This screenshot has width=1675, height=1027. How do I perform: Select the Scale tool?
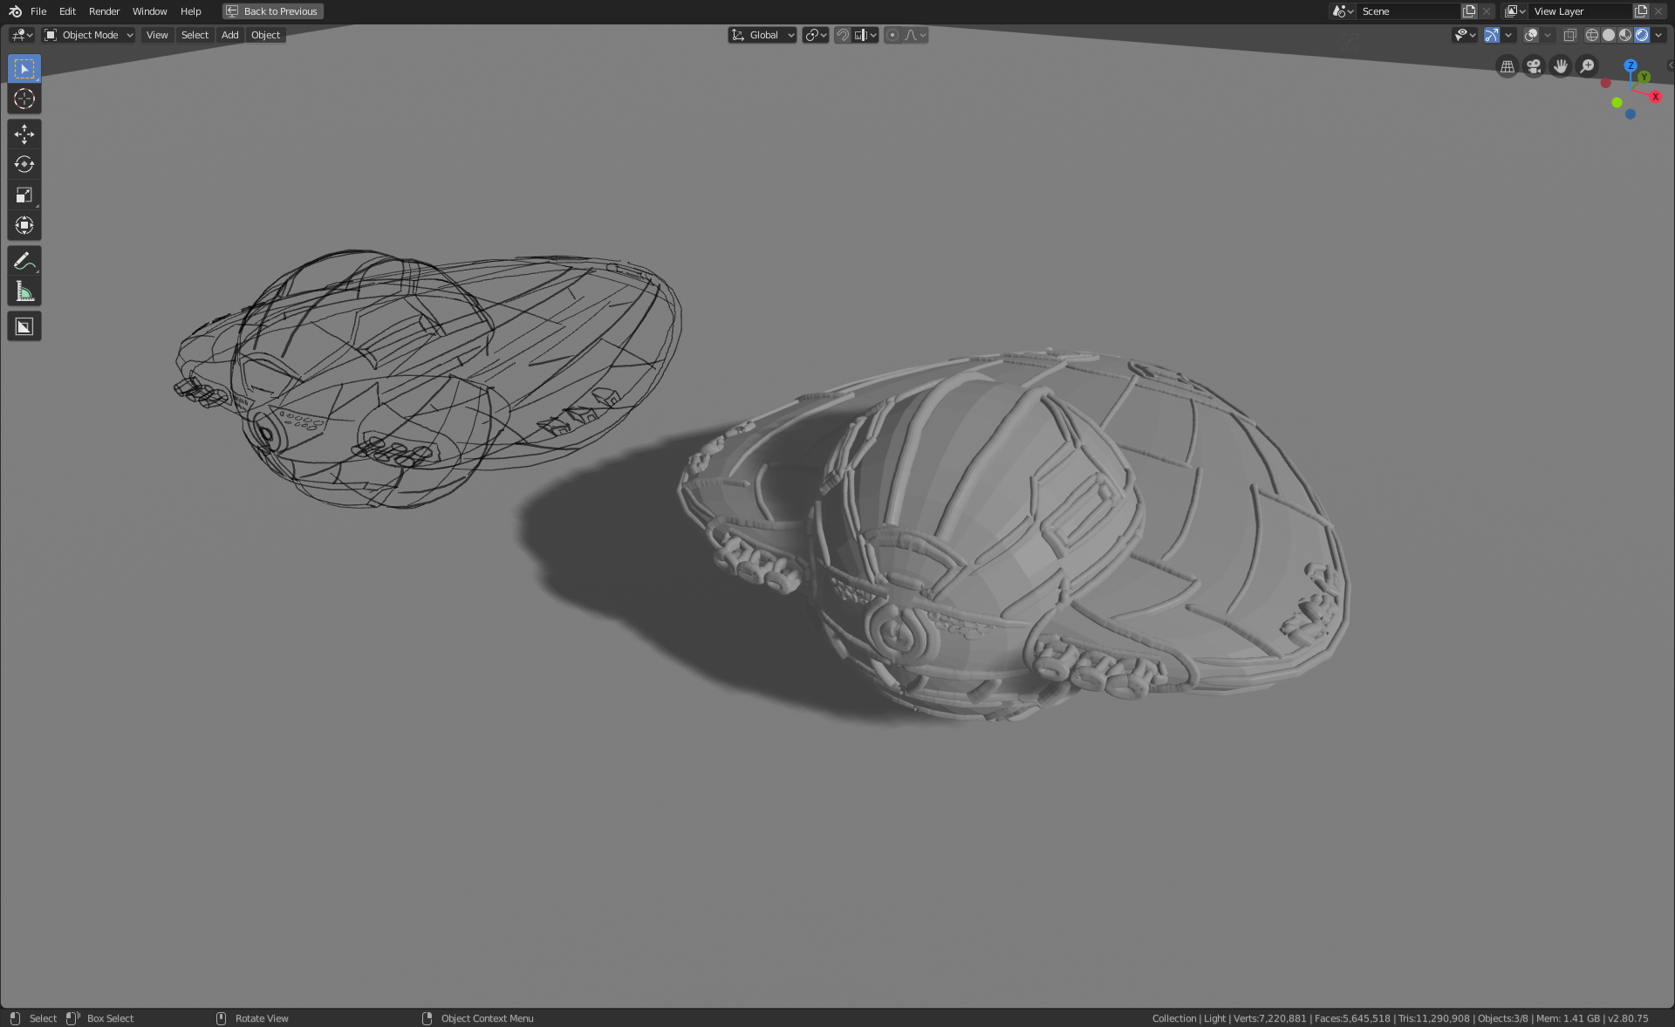click(x=24, y=195)
